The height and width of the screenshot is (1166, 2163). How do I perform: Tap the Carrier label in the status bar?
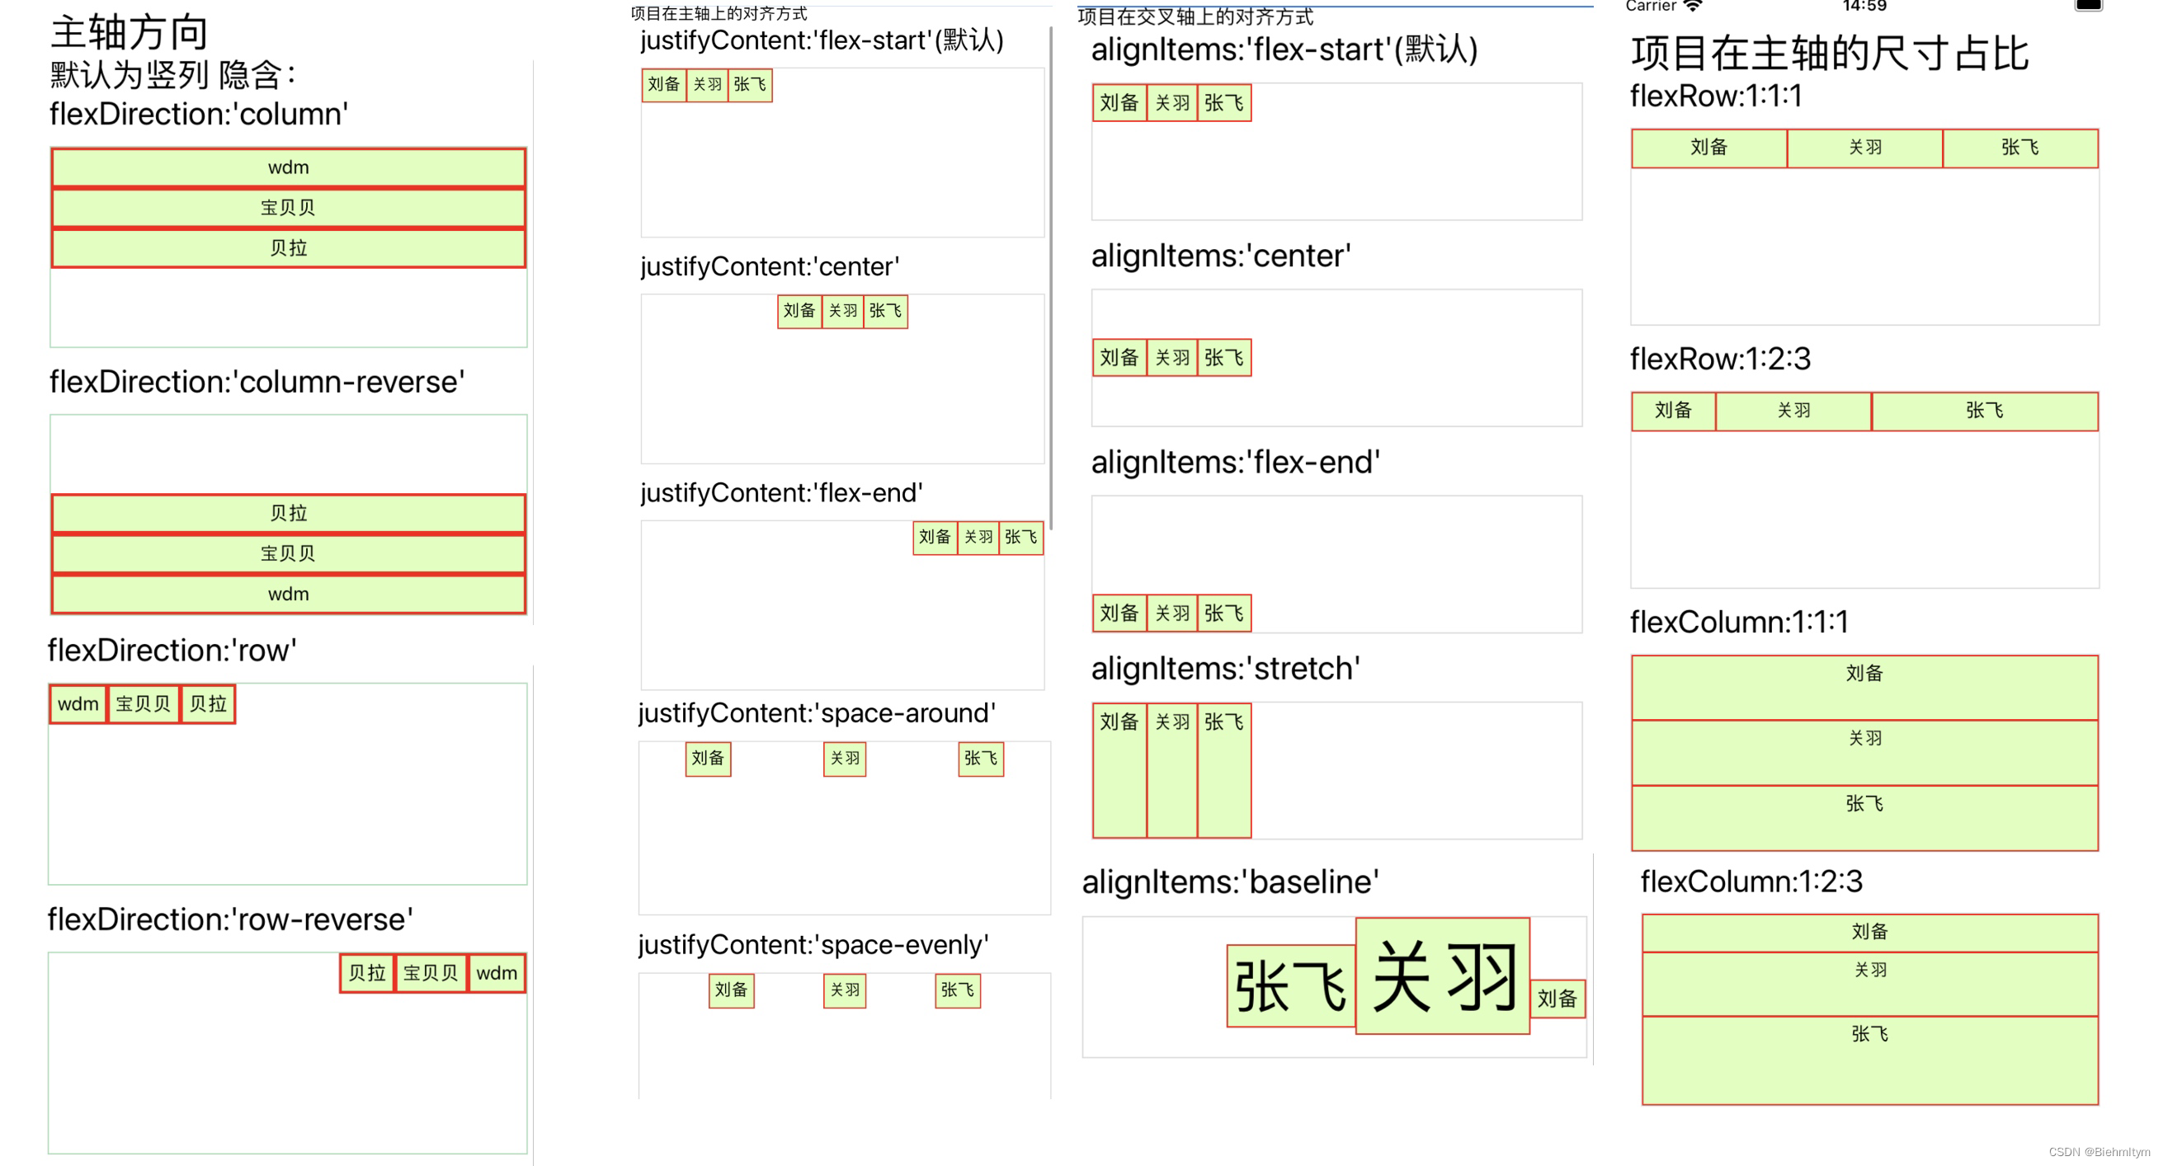[x=1651, y=6]
